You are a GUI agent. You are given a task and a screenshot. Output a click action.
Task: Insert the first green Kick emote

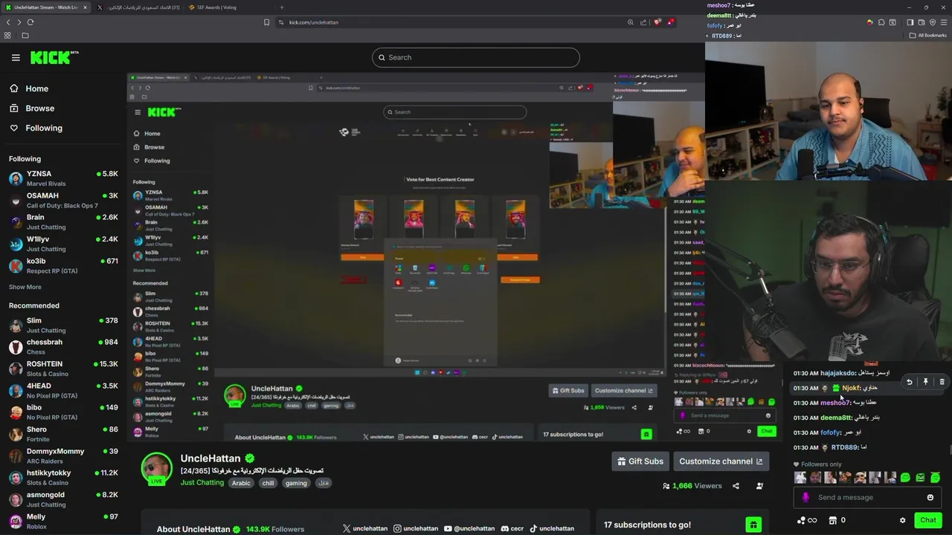click(x=905, y=478)
